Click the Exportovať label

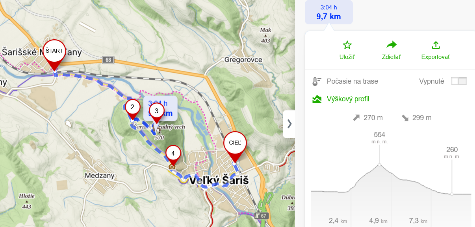[x=436, y=57]
